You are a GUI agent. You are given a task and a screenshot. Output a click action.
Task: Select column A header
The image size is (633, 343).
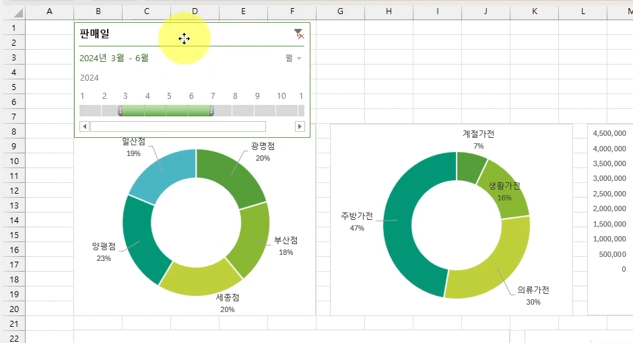[49, 11]
